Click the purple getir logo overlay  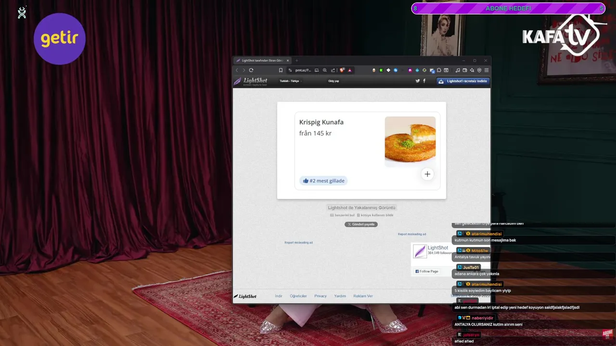coord(60,39)
